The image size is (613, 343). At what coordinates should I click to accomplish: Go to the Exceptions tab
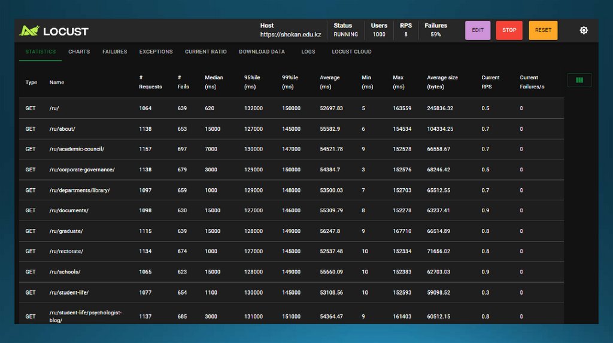(x=156, y=52)
